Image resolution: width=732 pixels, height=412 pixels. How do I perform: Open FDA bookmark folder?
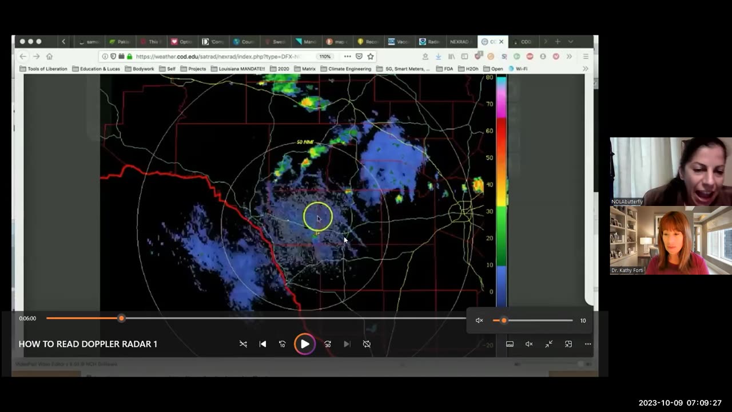point(444,69)
